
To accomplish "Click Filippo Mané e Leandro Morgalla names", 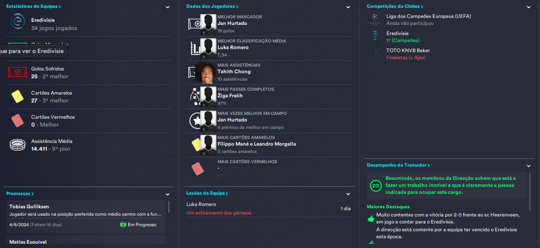I will pyautogui.click(x=257, y=144).
